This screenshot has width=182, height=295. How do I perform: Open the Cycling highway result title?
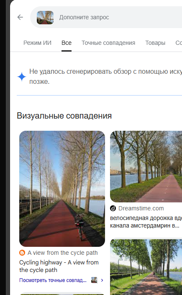pyautogui.click(x=59, y=266)
